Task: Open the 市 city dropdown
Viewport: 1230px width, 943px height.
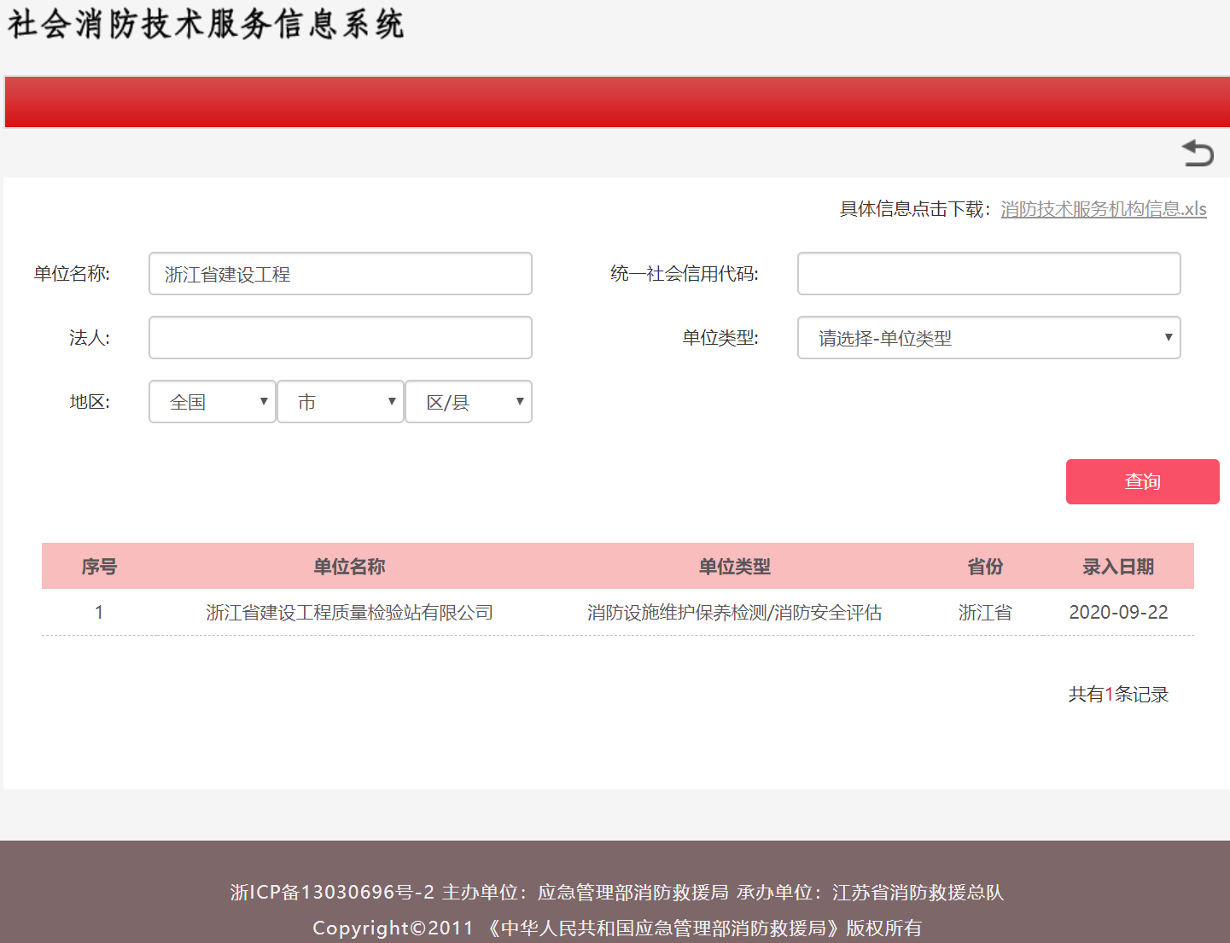Action: click(341, 402)
